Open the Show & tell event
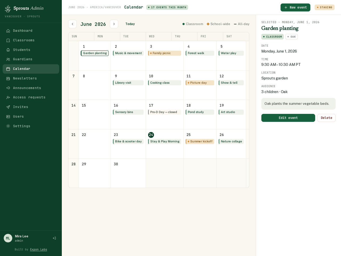The width and height of the screenshot is (341, 256). (231, 83)
